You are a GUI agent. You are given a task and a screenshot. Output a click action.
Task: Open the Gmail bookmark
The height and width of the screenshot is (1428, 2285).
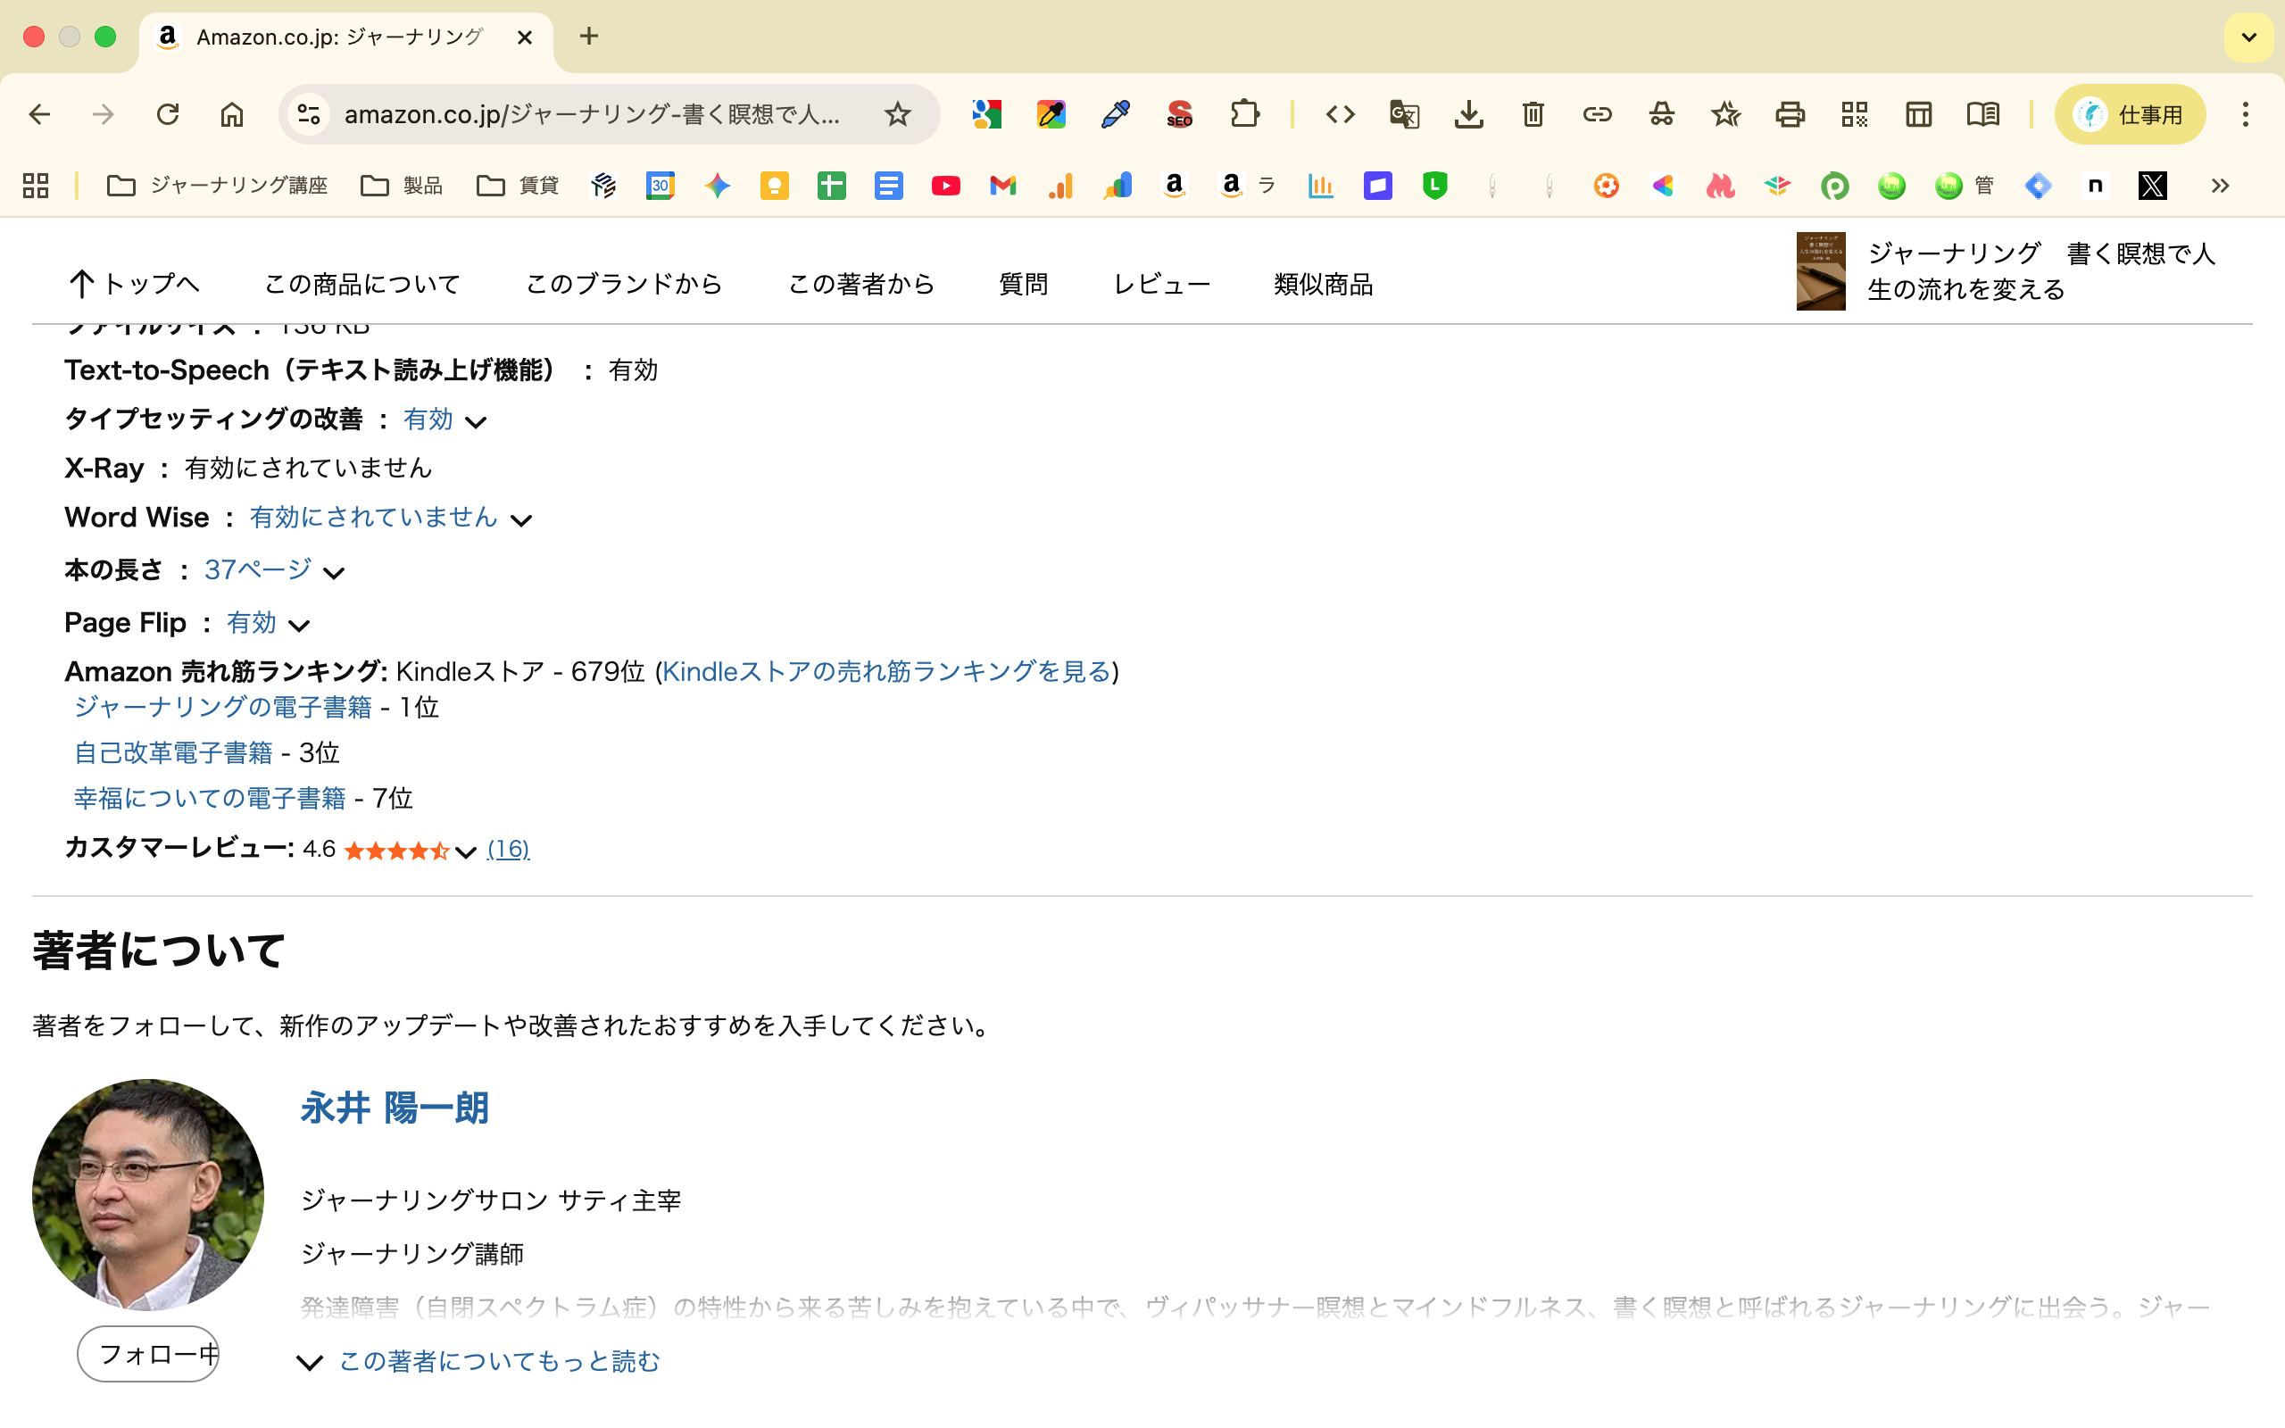[1002, 185]
